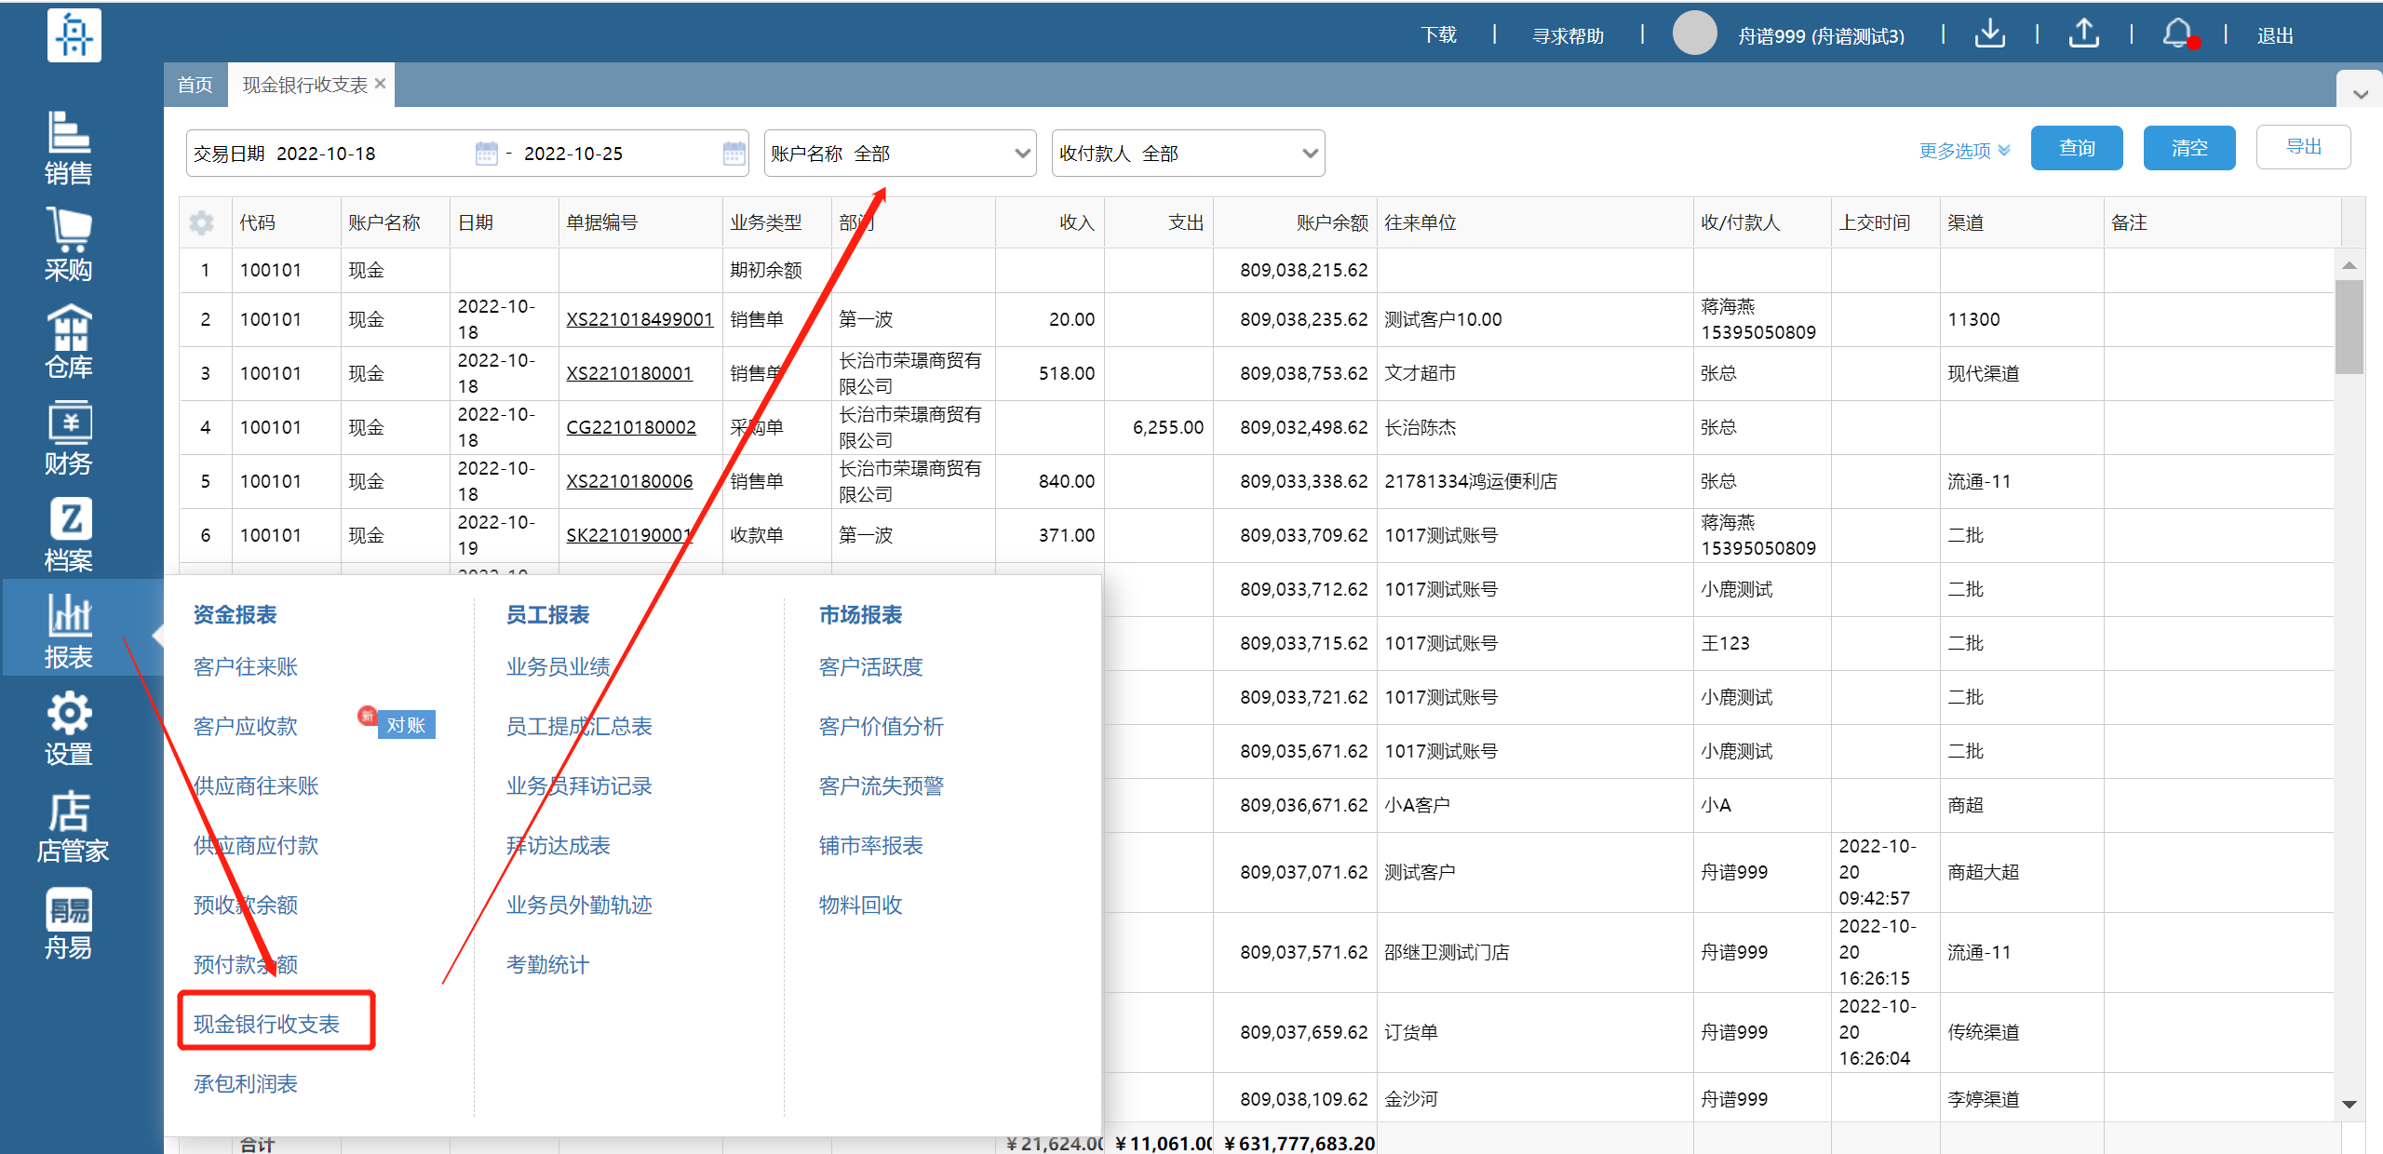
Task: Open the 采购 purchasing cart icon
Action: tap(69, 244)
